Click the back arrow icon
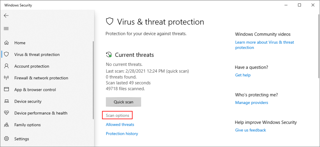Screen dimensions: 320x147 pyautogui.click(x=6, y=15)
